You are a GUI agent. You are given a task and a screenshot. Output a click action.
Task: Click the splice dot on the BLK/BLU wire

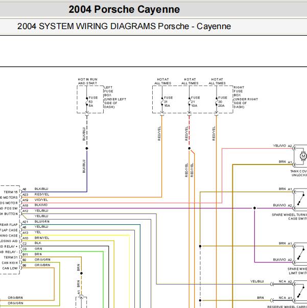point(87,148)
